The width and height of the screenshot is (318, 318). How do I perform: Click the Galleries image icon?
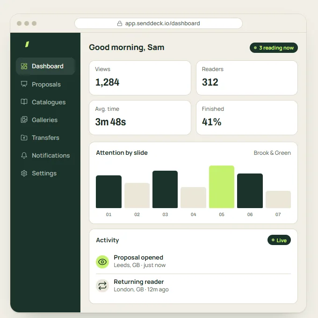[24, 120]
